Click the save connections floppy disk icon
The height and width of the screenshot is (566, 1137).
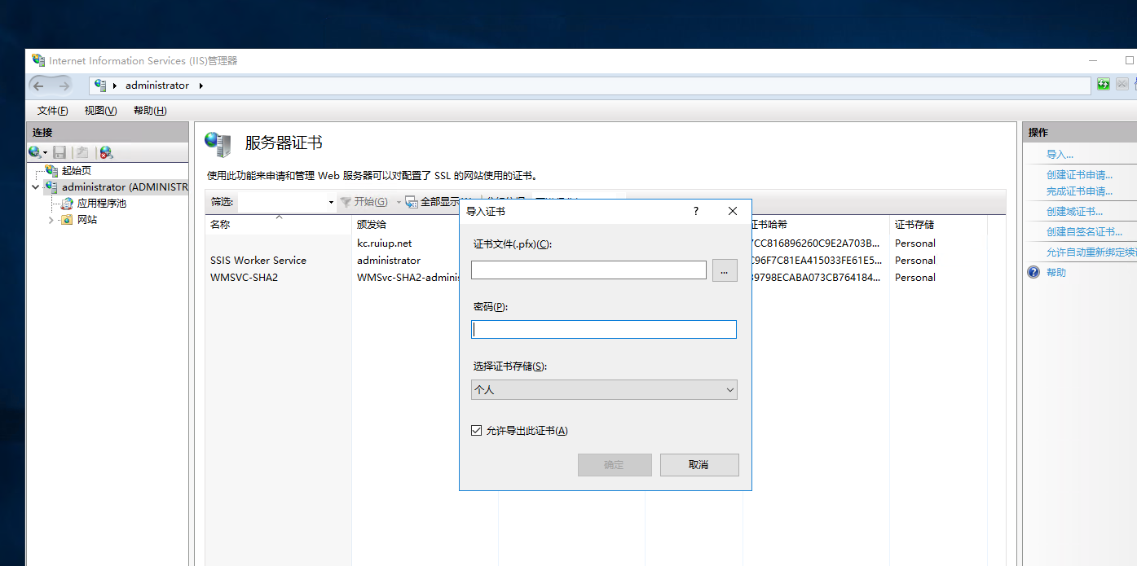click(59, 152)
